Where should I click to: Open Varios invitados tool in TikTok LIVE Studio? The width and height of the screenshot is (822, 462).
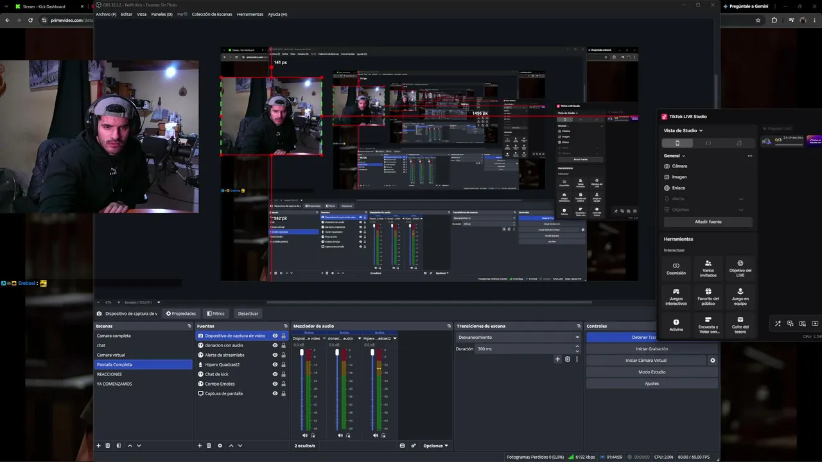tap(708, 268)
